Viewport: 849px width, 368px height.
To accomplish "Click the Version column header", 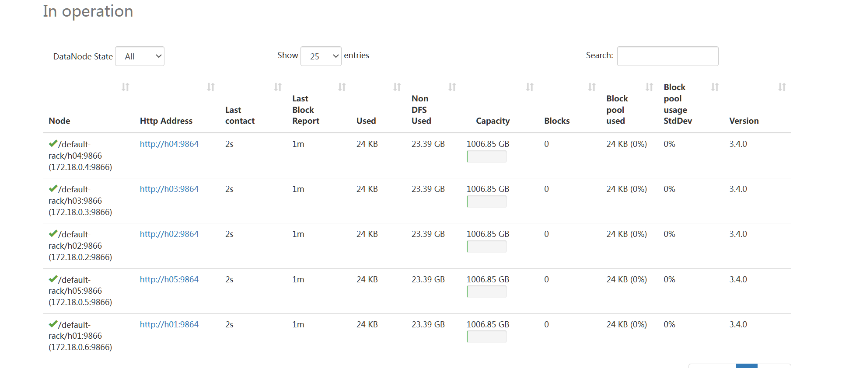I will click(744, 121).
